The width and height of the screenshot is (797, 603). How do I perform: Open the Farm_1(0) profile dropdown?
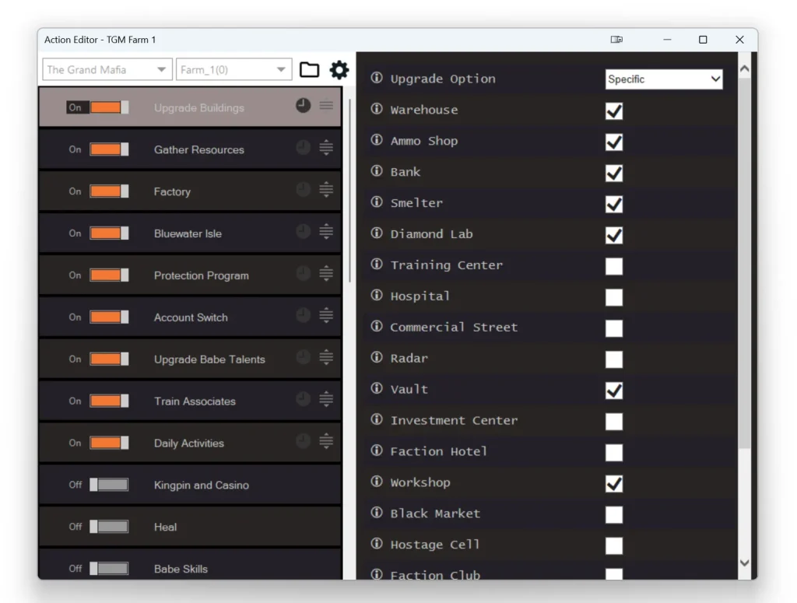[x=233, y=69]
